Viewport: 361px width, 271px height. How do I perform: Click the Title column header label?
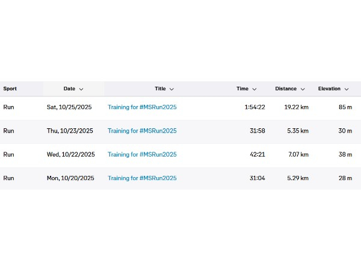click(x=160, y=89)
